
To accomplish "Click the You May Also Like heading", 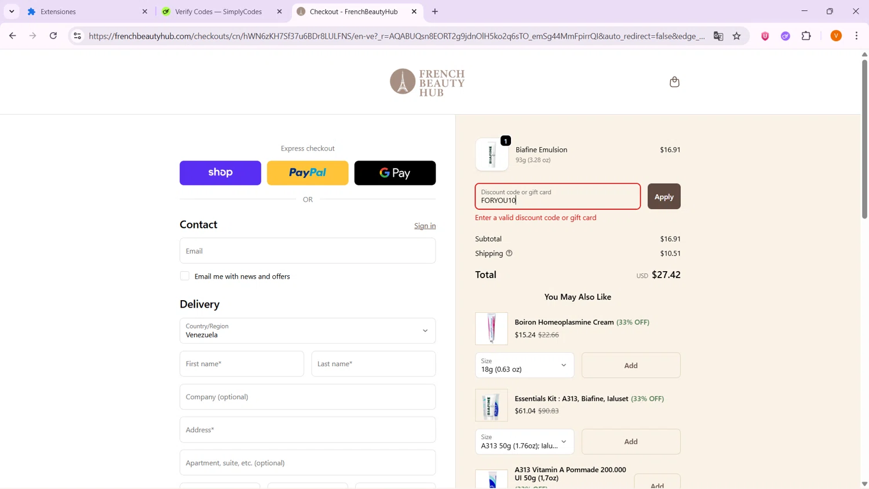I will click(x=578, y=297).
